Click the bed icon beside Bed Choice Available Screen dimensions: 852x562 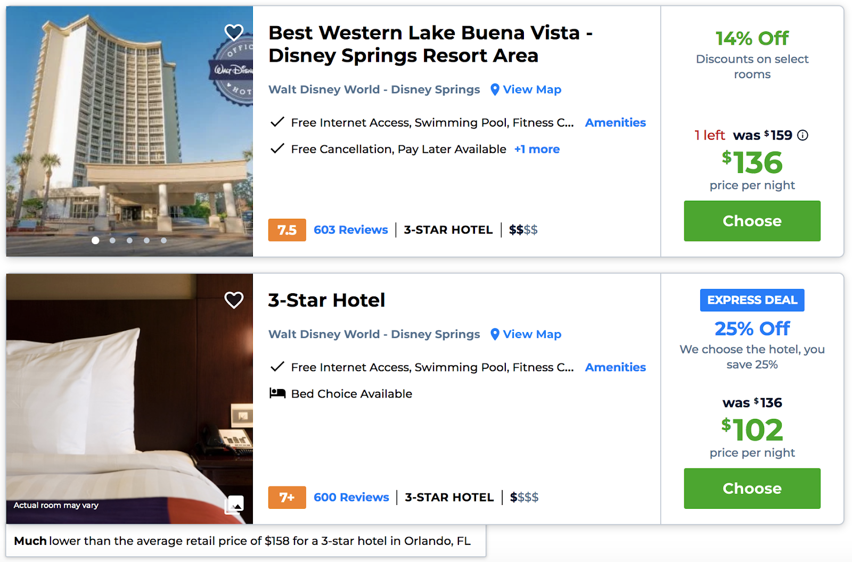pyautogui.click(x=277, y=393)
